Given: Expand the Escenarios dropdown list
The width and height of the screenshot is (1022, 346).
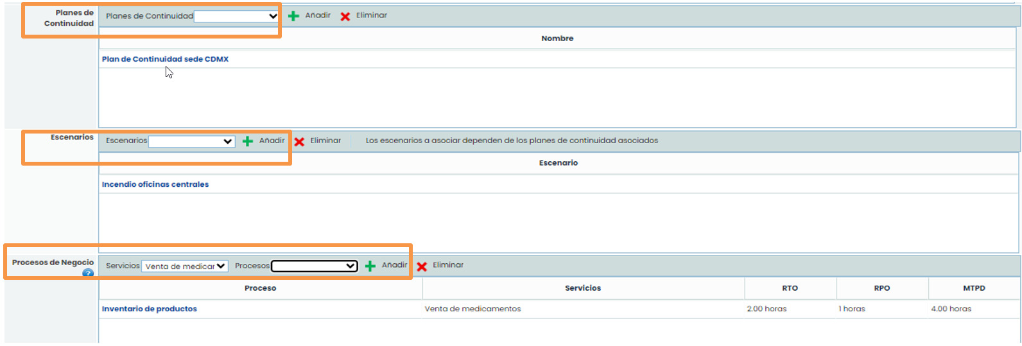Looking at the screenshot, I should click(191, 141).
